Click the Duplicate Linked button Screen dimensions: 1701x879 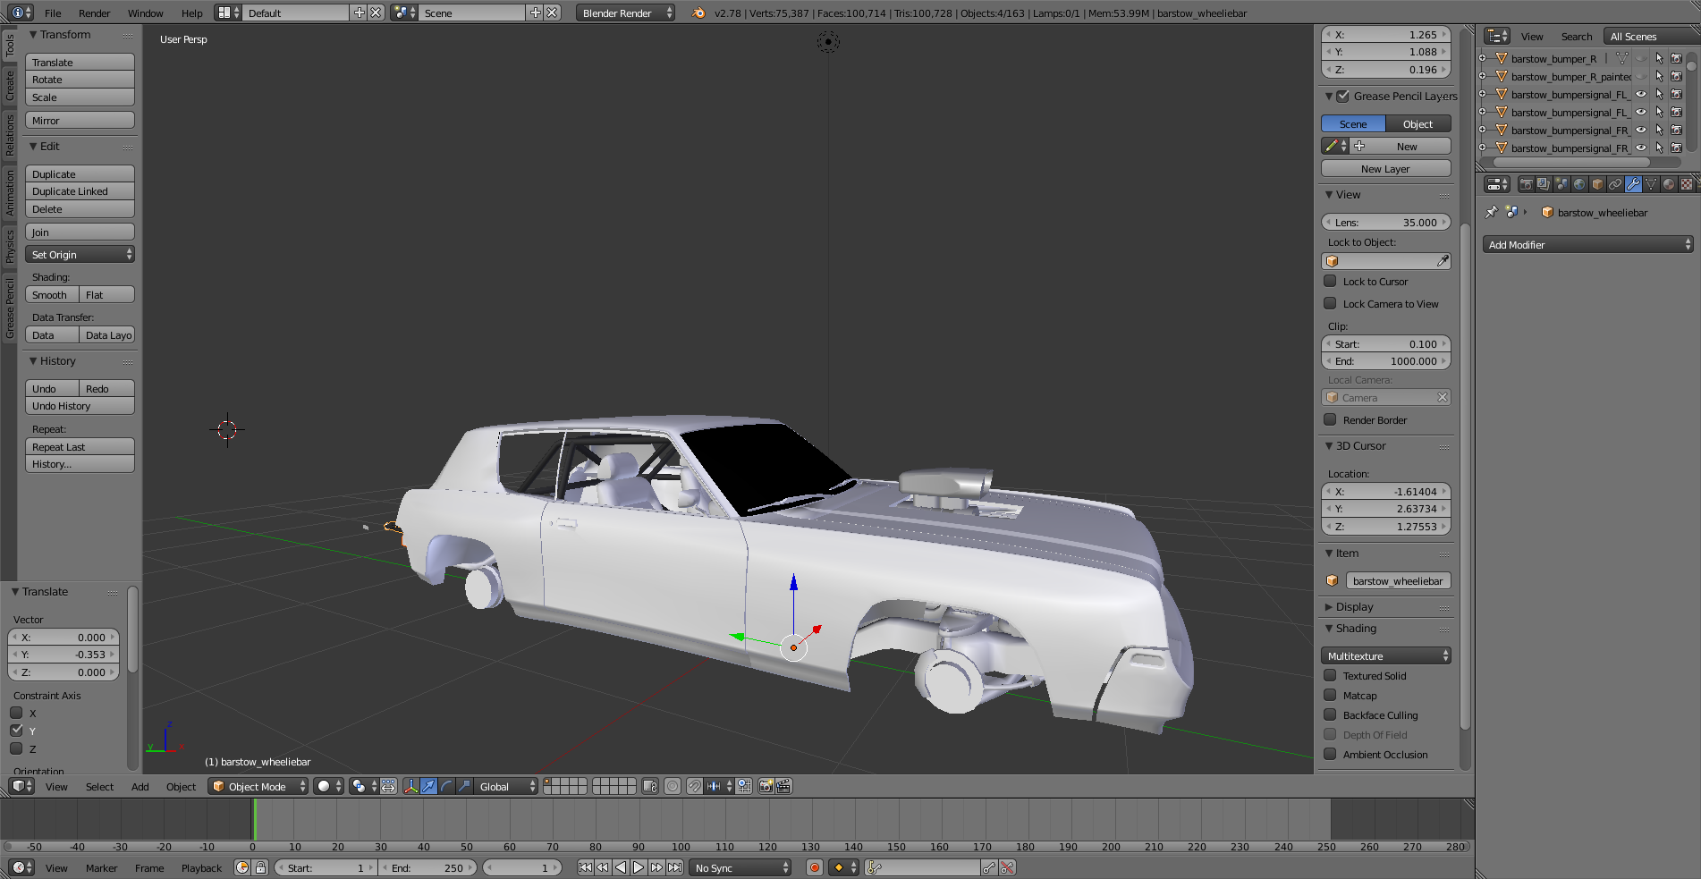(x=80, y=192)
